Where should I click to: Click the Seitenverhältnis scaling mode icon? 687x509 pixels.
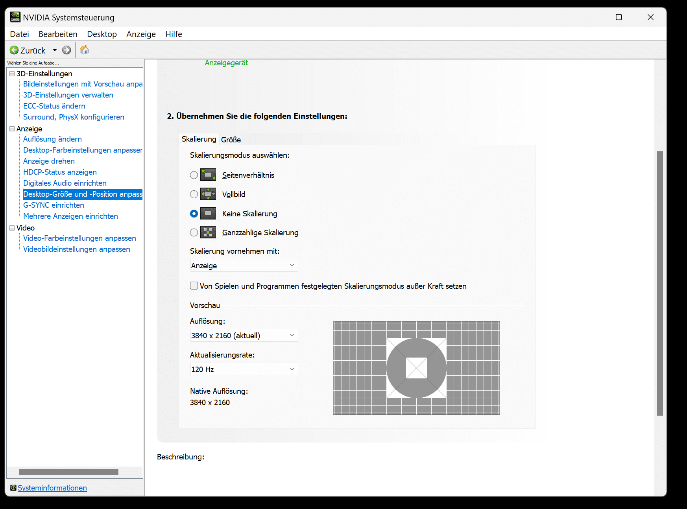208,175
